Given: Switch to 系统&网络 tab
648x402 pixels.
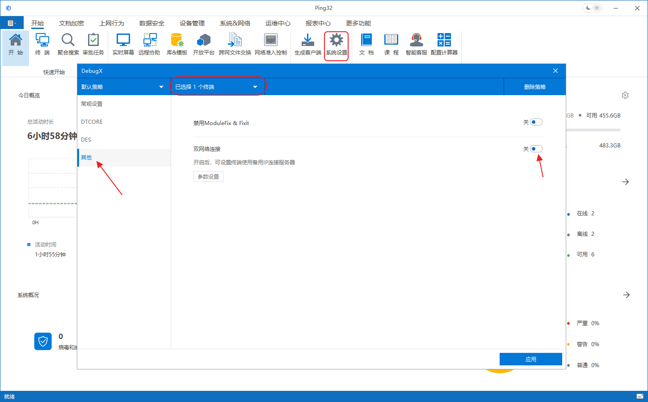Looking at the screenshot, I should [x=235, y=23].
